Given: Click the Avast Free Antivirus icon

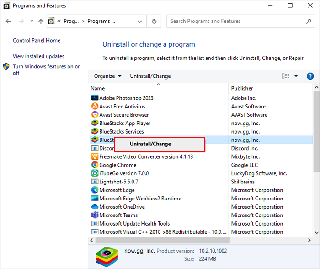Looking at the screenshot, I should [x=95, y=106].
